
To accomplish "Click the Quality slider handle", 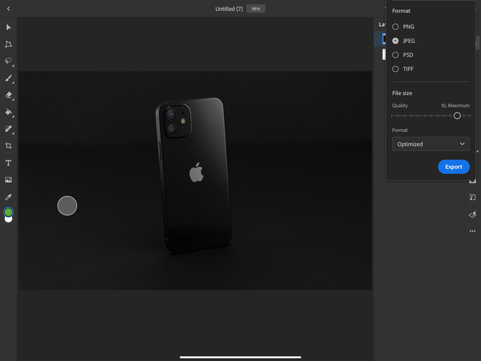I will 457,116.
